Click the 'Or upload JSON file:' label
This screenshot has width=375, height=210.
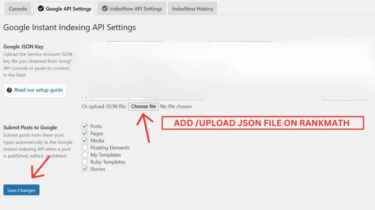coord(104,106)
